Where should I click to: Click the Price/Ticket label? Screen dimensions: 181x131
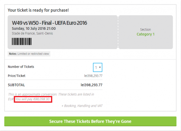(x=16, y=76)
